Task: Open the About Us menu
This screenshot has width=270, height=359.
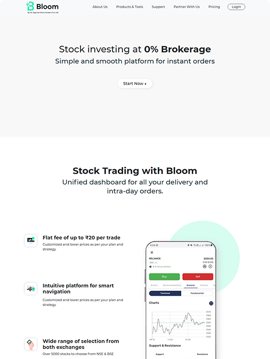Action: (100, 7)
